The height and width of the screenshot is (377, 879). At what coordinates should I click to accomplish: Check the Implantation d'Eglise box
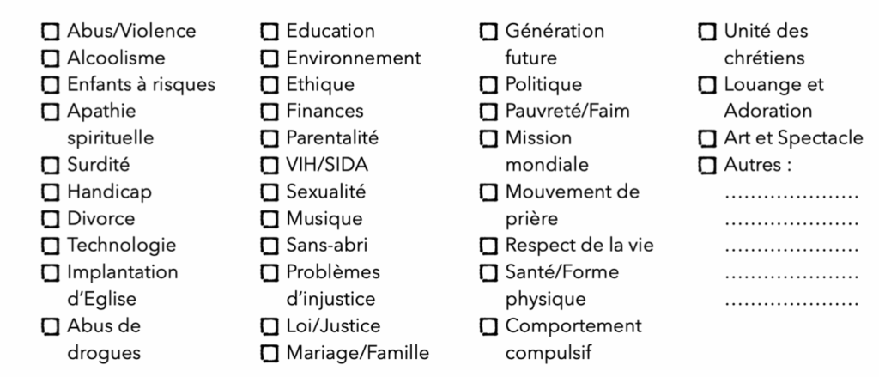[x=51, y=273]
